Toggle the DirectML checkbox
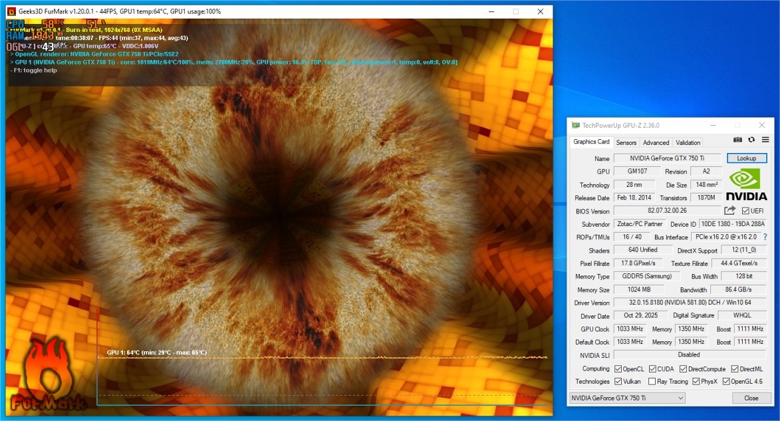 click(735, 368)
